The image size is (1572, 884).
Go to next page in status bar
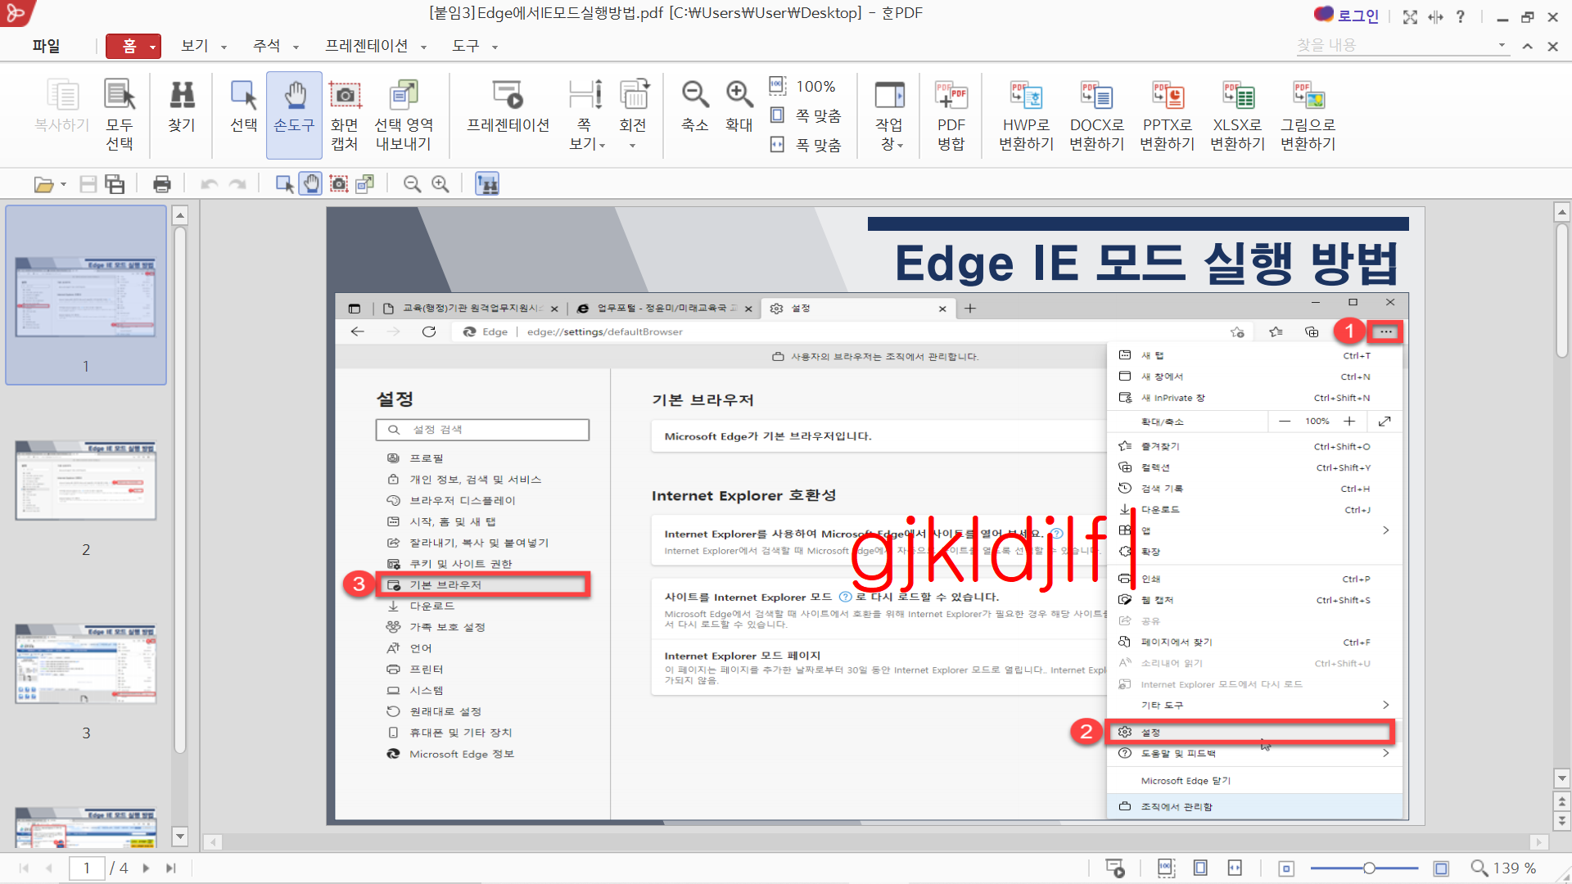(x=146, y=868)
